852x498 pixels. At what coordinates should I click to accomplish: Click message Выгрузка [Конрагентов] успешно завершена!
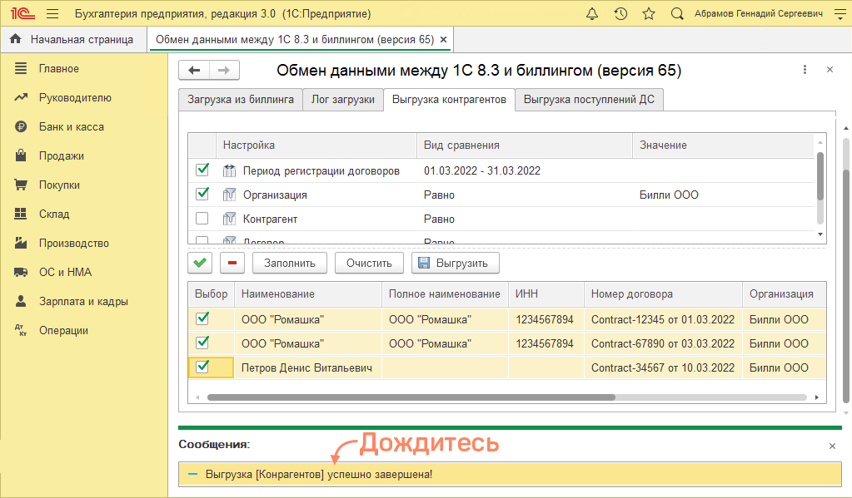(x=319, y=474)
